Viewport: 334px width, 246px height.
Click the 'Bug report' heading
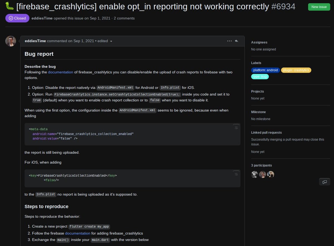[x=39, y=54]
